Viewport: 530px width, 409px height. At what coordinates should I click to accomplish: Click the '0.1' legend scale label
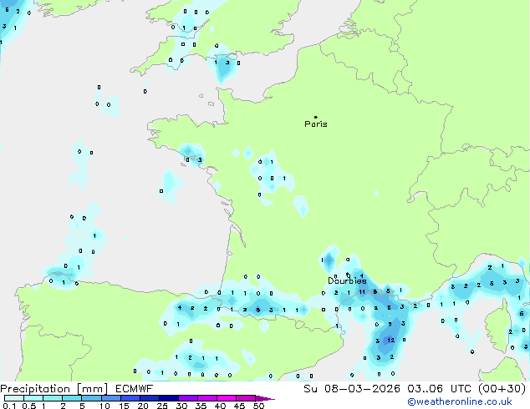coord(9,406)
